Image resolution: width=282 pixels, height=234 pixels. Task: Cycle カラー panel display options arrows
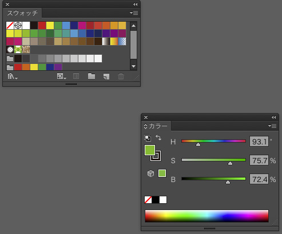coord(145,126)
